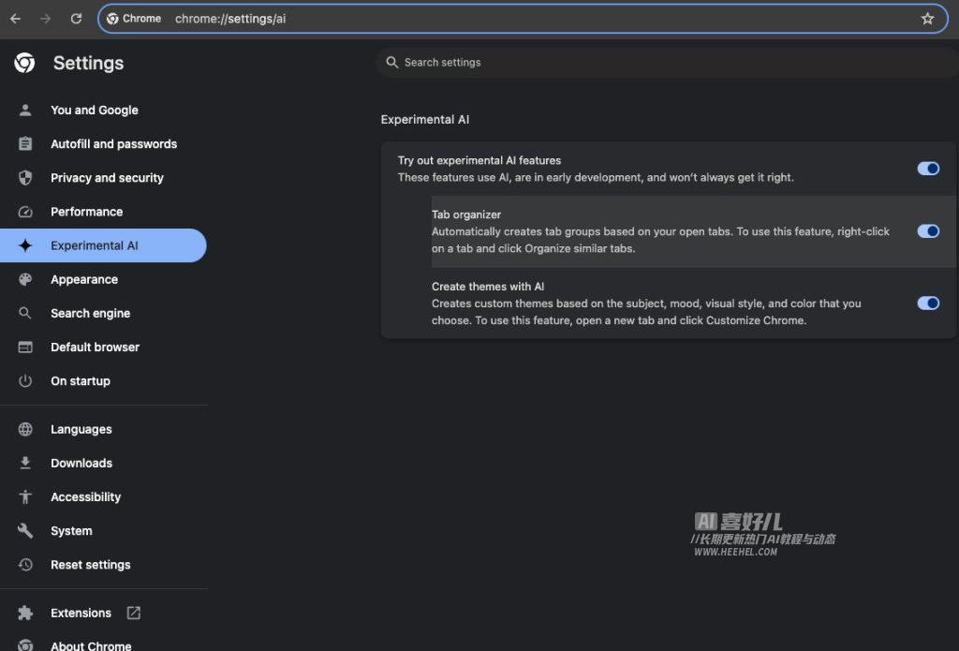The width and height of the screenshot is (959, 651).
Task: Go back using the browser back arrow
Action: coord(15,19)
